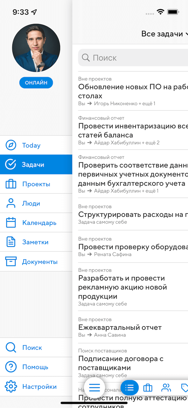Select the Задачи checkmark icon
Viewport: 188px width, 408px height.
click(x=11, y=164)
